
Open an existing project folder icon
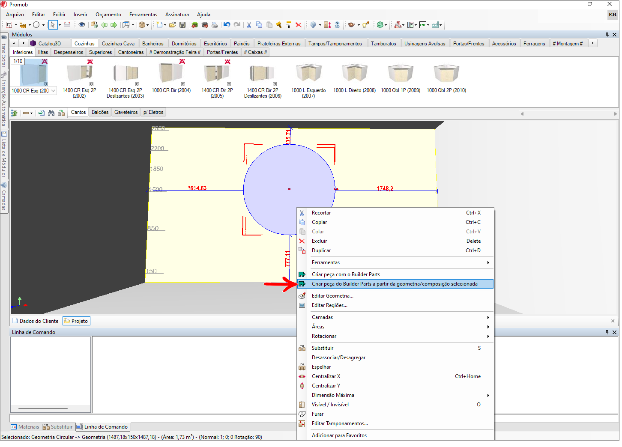pos(172,25)
